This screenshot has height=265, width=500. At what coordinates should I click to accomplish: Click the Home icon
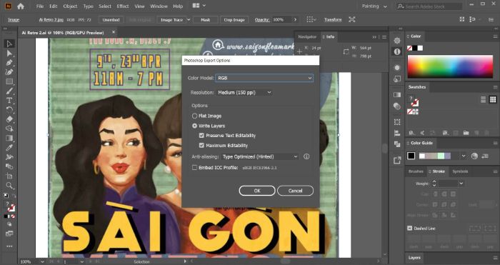click(x=21, y=6)
